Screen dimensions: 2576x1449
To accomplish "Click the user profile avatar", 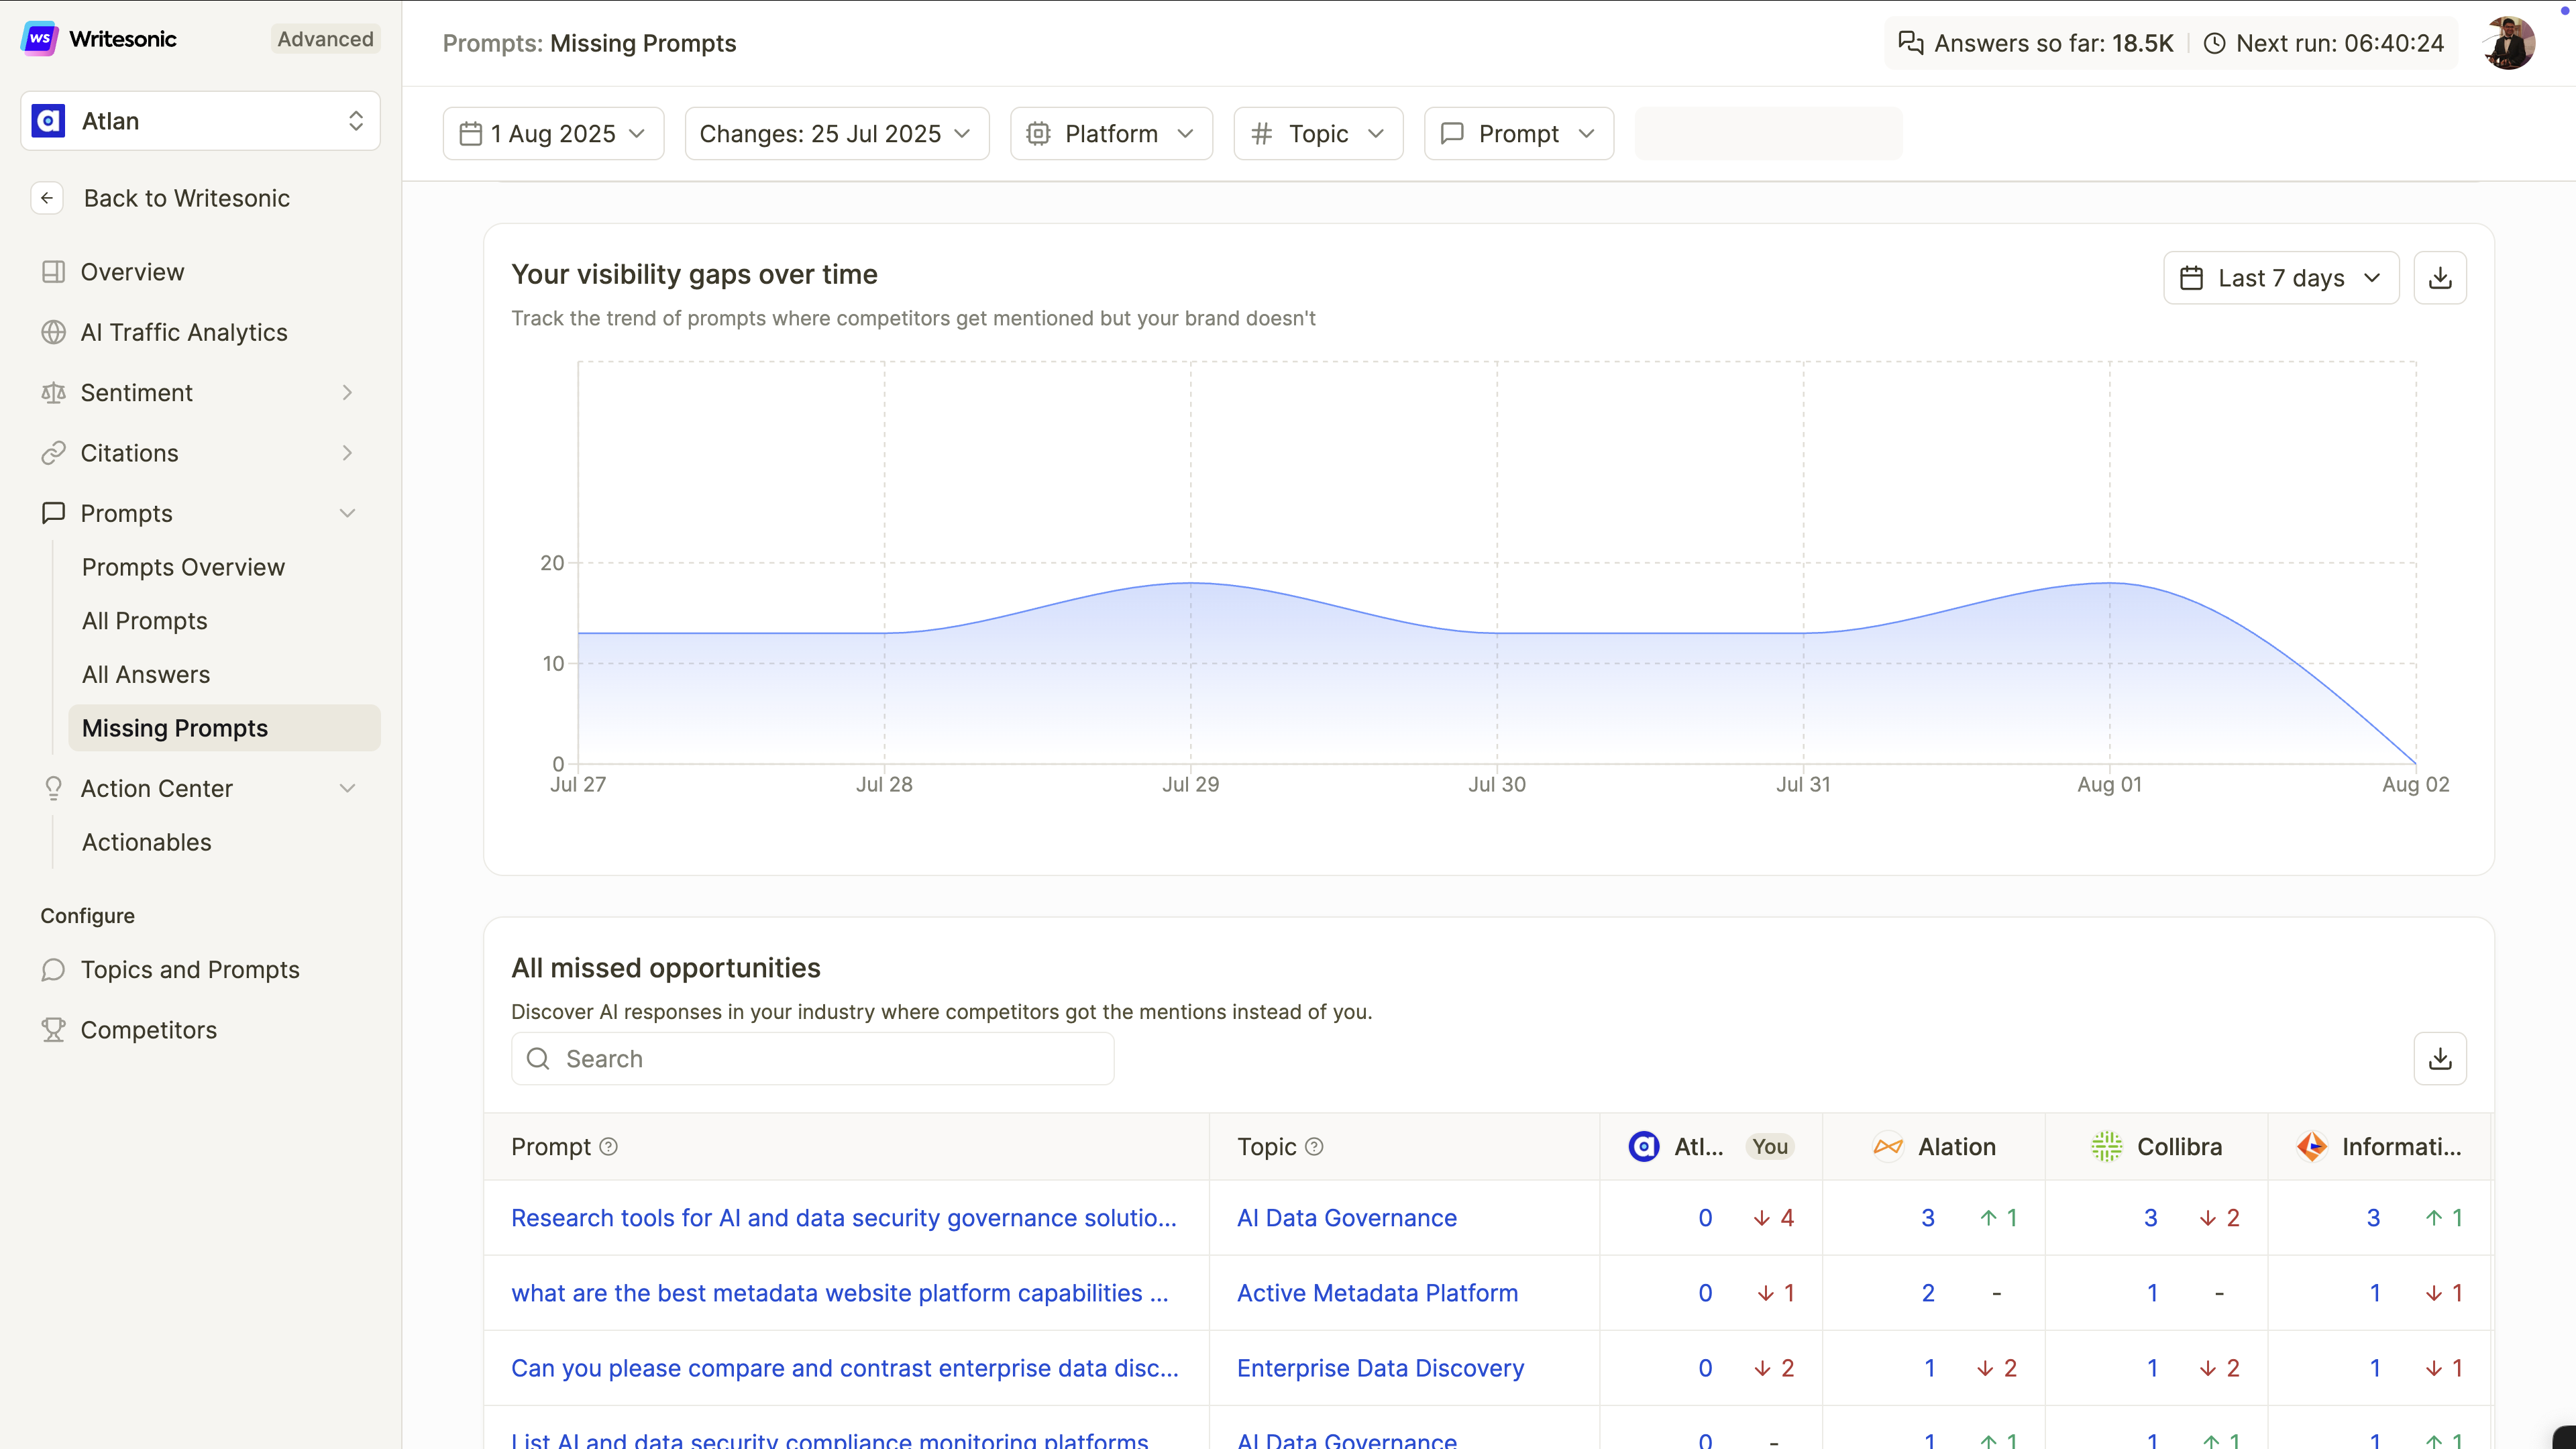I will (2508, 43).
